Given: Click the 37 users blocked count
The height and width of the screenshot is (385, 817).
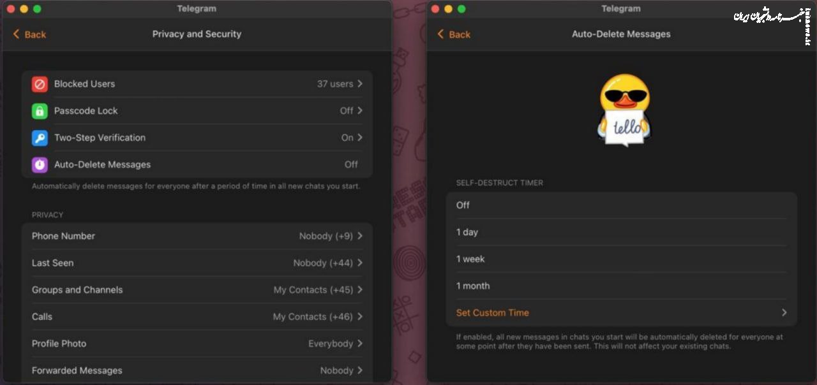Looking at the screenshot, I should [335, 84].
